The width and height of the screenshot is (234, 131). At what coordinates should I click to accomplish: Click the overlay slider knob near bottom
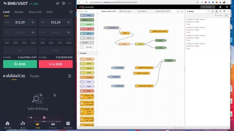(31, 118)
